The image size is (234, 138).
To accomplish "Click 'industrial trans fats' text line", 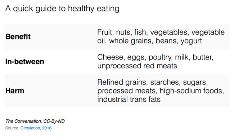I will tap(129, 99).
